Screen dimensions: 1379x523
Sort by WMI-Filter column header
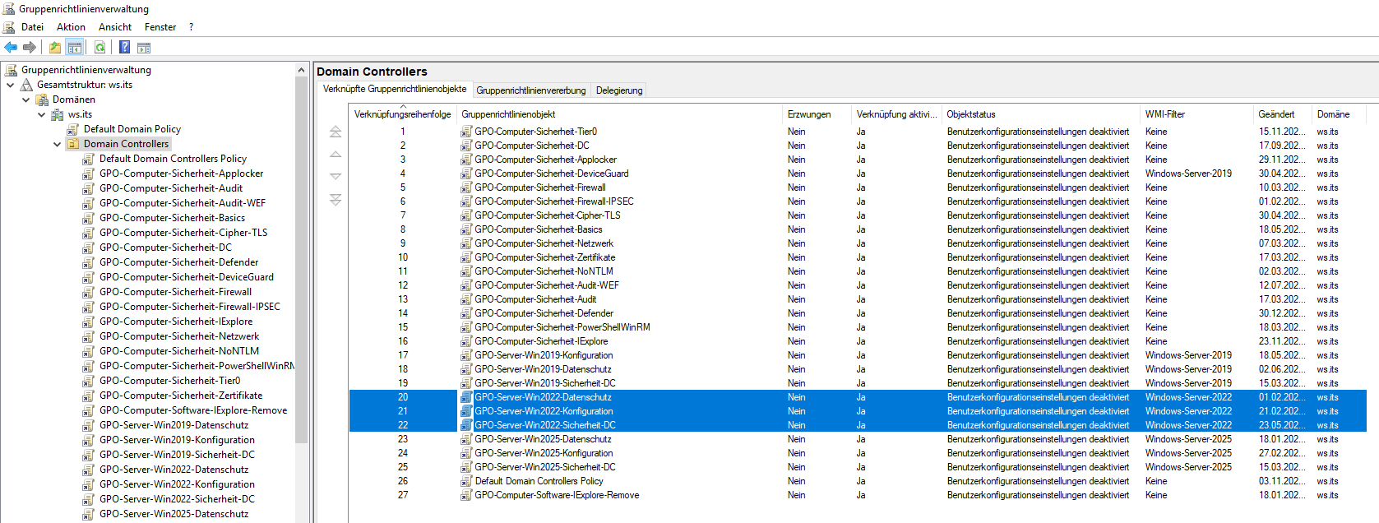coord(1197,114)
